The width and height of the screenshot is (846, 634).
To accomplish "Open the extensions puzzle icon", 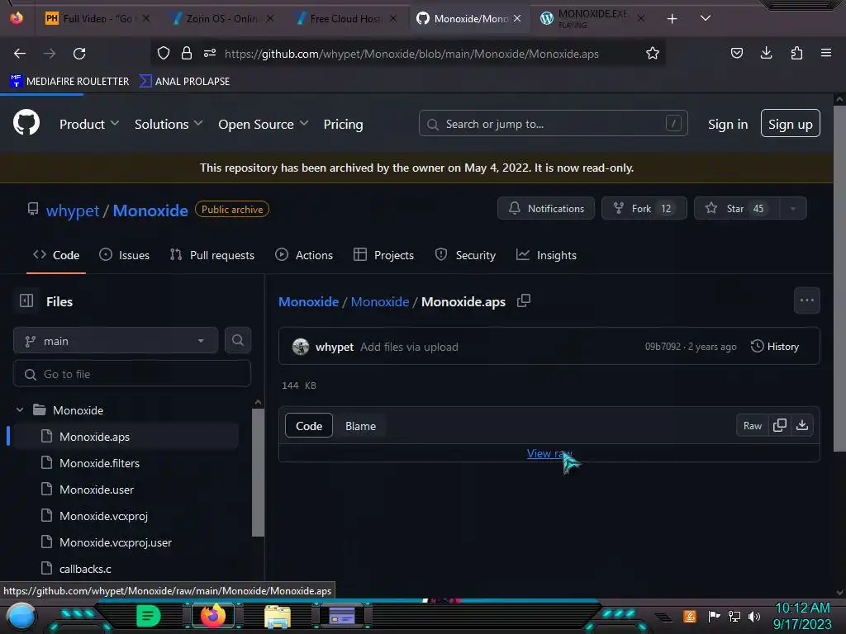I will 796,53.
